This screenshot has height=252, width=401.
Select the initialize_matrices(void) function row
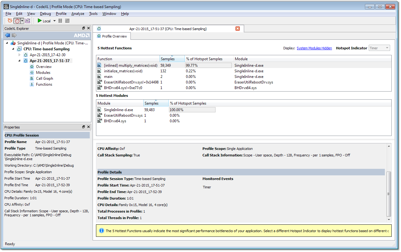coord(244,71)
